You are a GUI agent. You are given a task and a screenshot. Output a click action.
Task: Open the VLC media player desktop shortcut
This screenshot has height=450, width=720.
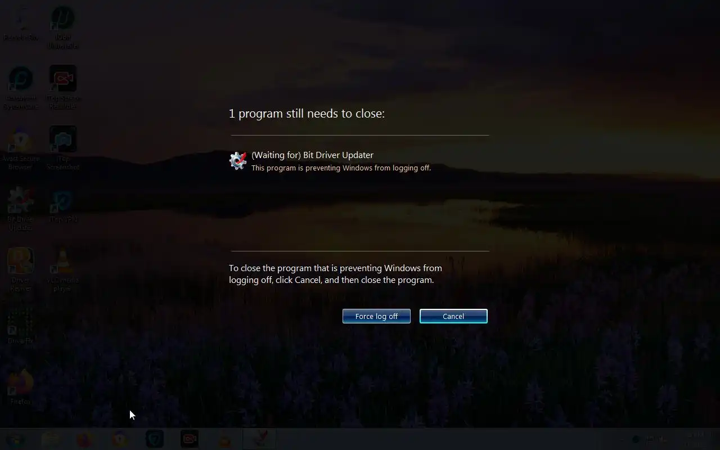[62, 271]
